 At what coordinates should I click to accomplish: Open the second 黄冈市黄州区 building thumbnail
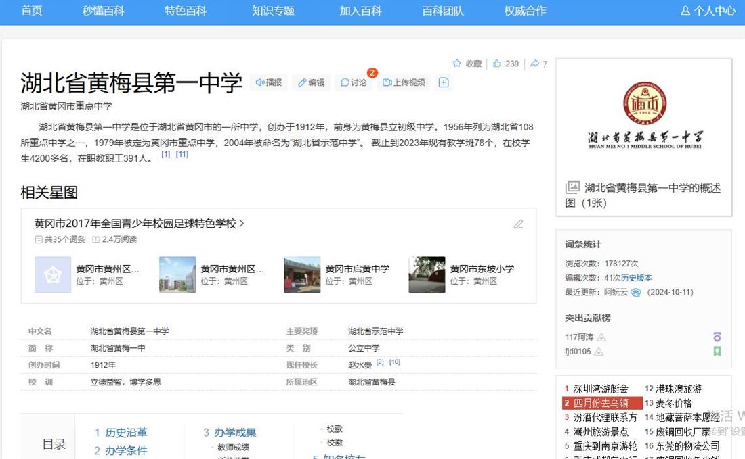177,274
